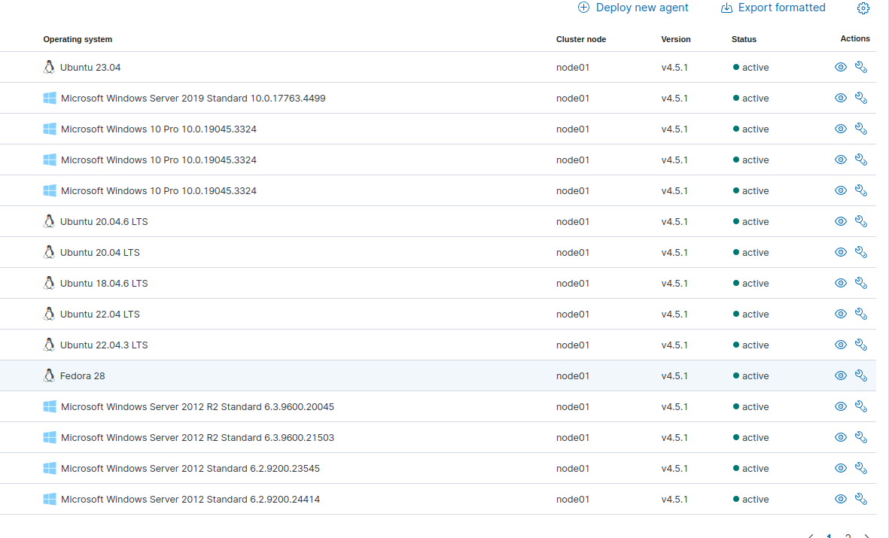Click Deploy new agent button
Image resolution: width=889 pixels, height=538 pixels.
[633, 8]
